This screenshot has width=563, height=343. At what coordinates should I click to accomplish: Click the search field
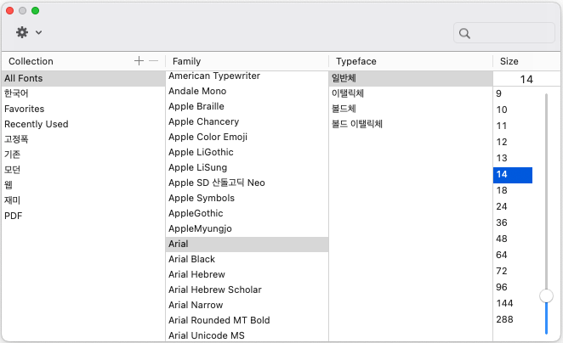[504, 33]
